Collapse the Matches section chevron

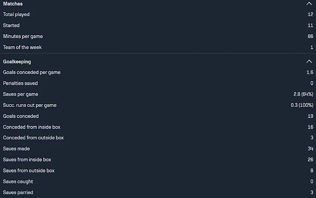tap(309, 3)
